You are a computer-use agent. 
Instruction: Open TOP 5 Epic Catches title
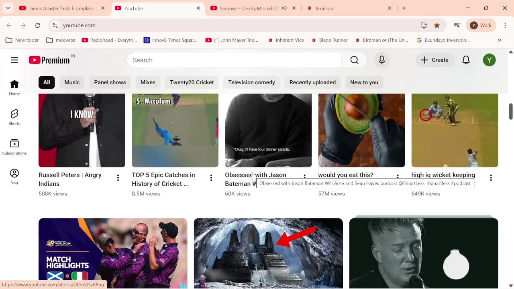pos(163,179)
